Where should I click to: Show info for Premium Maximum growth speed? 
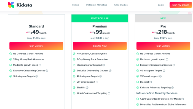point(104,65)
